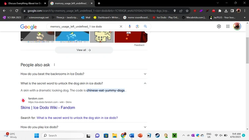Bookmark this page with the star icon

[187, 11]
